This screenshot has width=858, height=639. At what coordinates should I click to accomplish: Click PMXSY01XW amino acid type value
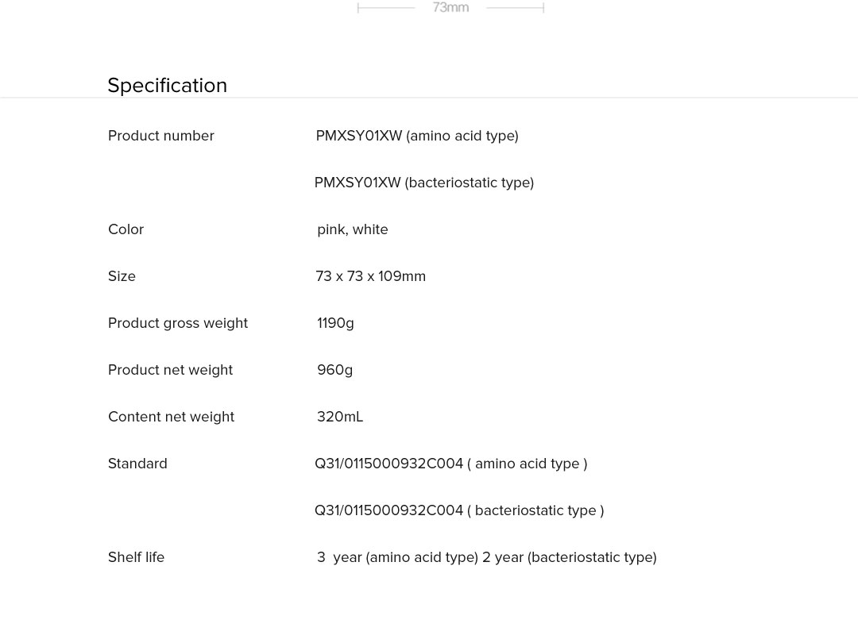point(417,136)
